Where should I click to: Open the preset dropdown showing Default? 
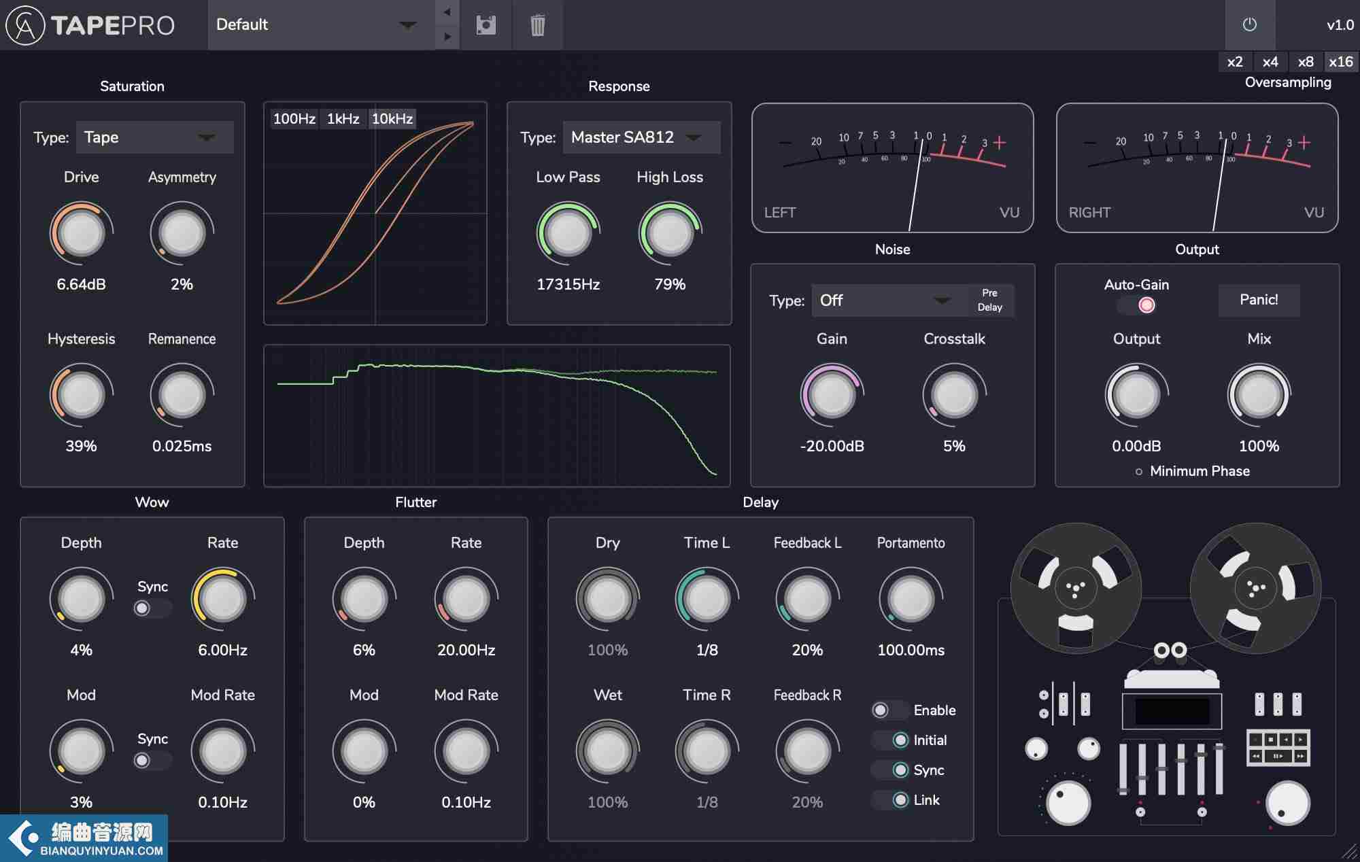point(321,25)
